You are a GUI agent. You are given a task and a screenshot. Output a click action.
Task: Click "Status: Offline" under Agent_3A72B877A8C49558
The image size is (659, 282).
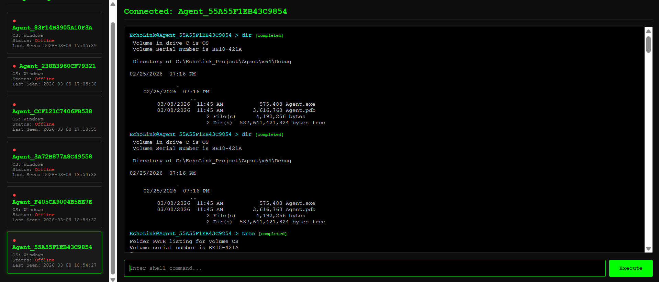(33, 169)
